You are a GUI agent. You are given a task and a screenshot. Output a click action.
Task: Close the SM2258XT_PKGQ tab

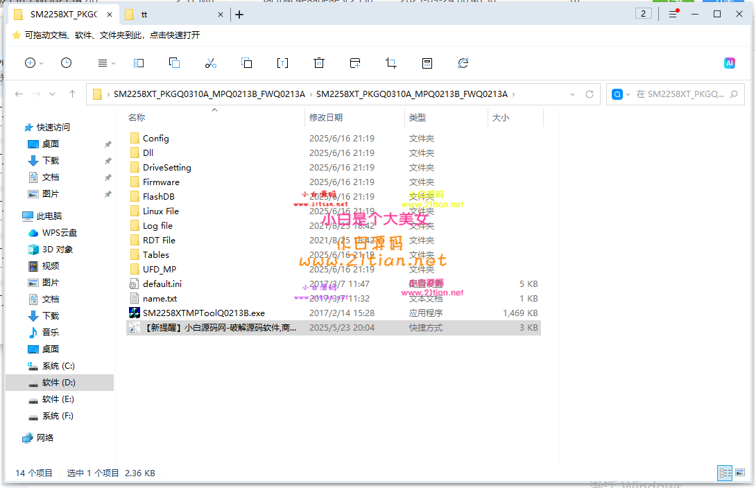(x=110, y=15)
